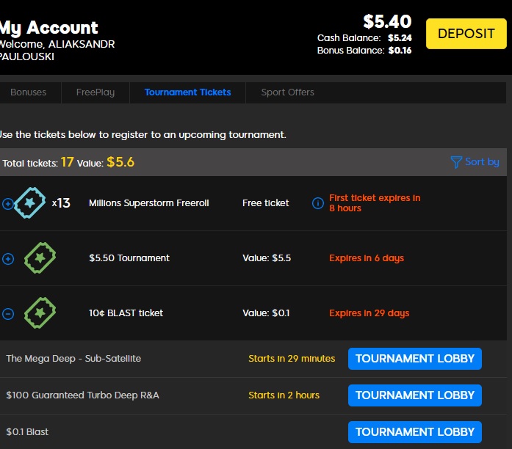The image size is (512, 449).
Task: Click the Millions Superstorm Freeroll ticket name
Action: [x=148, y=203]
